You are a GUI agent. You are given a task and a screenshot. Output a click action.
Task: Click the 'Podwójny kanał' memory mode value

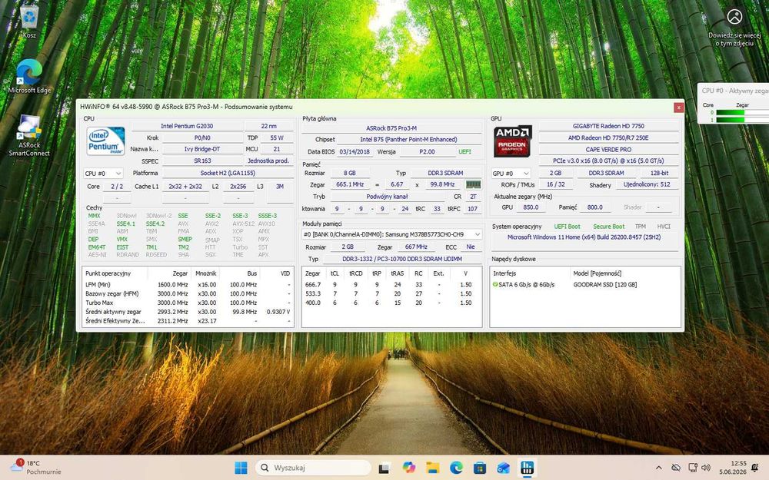(x=387, y=197)
